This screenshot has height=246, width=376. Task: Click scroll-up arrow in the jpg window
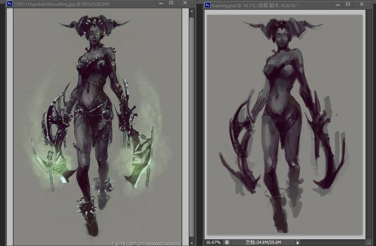(x=192, y=12)
